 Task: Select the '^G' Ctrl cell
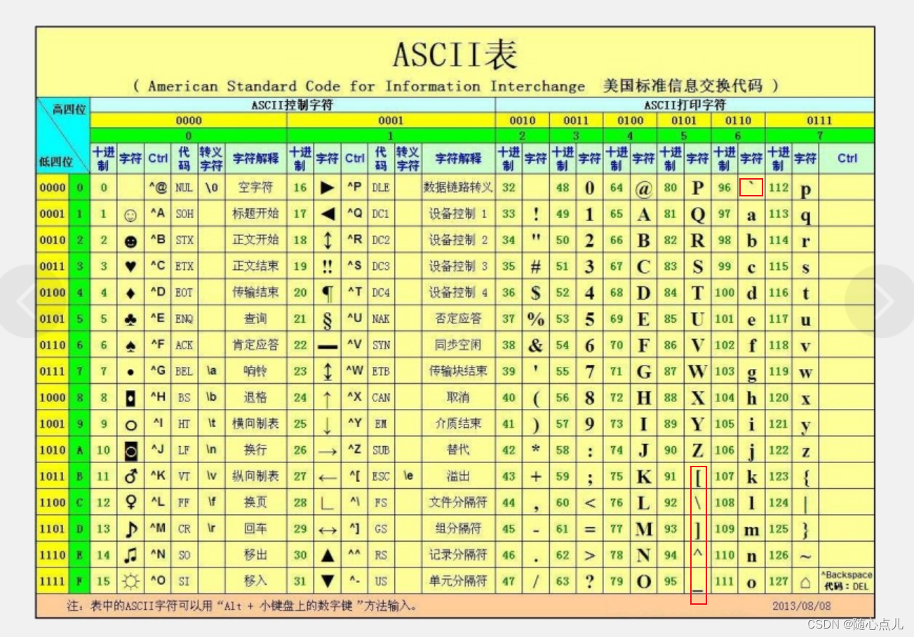(x=159, y=371)
